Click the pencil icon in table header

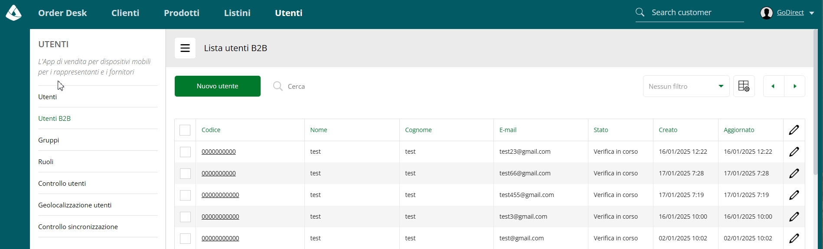point(794,130)
